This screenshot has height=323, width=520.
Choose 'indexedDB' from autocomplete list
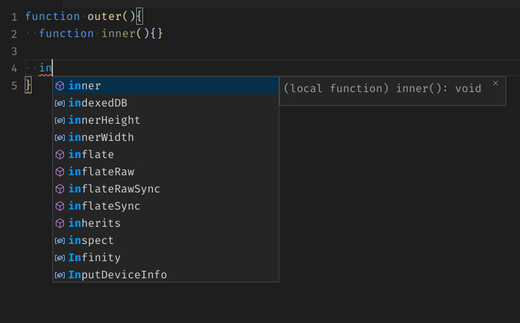(x=166, y=103)
